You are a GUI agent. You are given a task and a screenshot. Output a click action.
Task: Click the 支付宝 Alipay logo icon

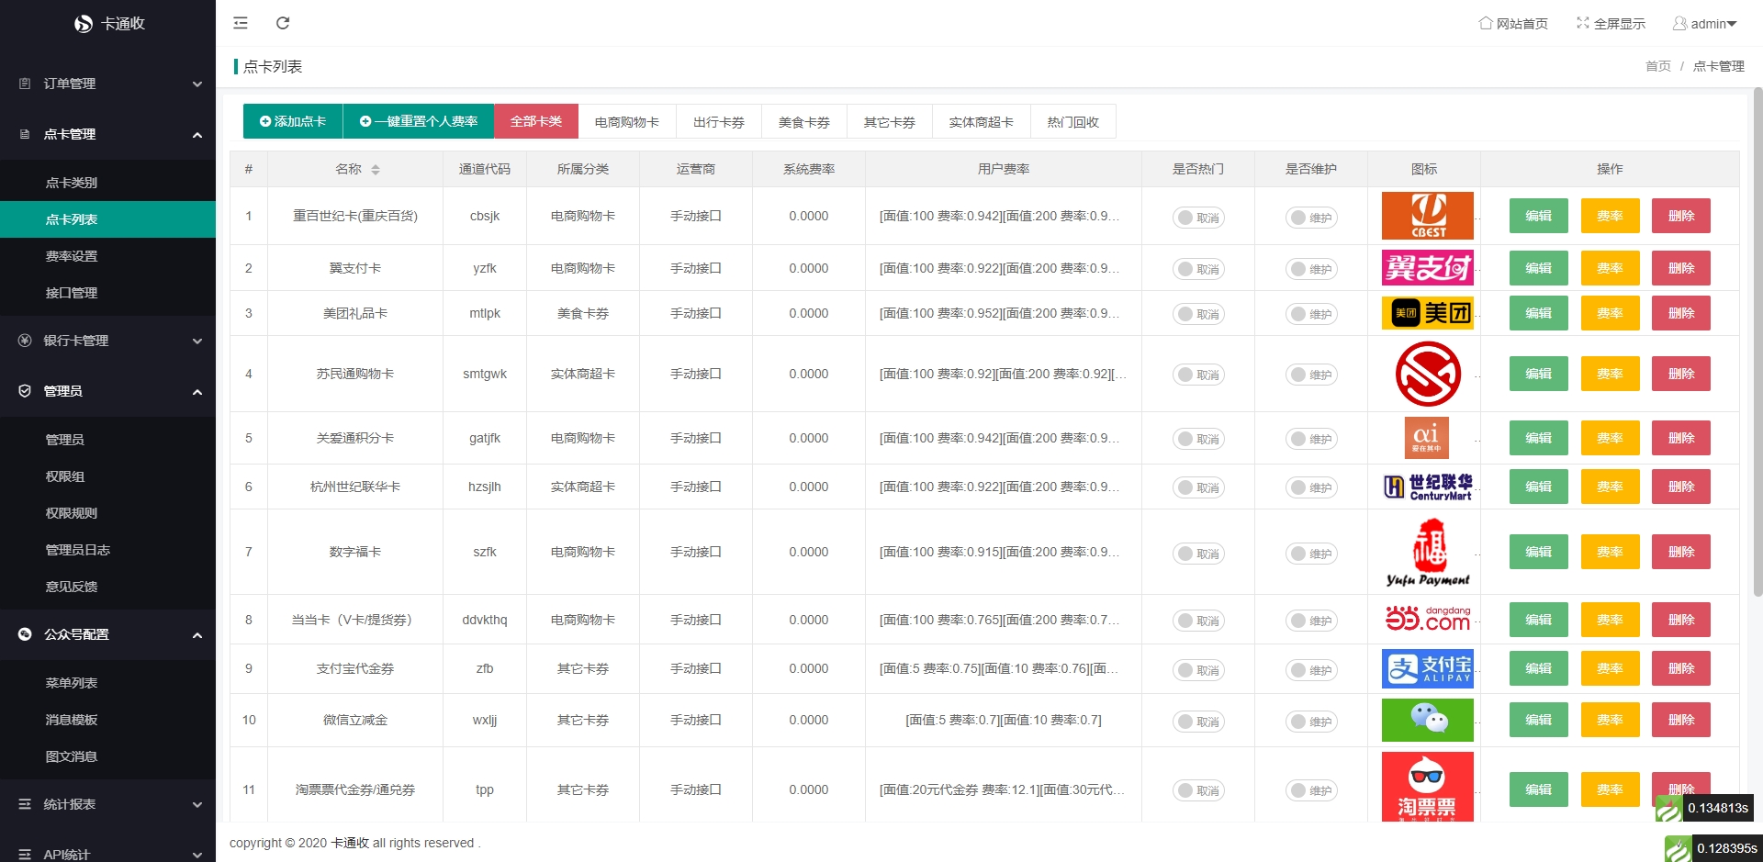click(1427, 668)
